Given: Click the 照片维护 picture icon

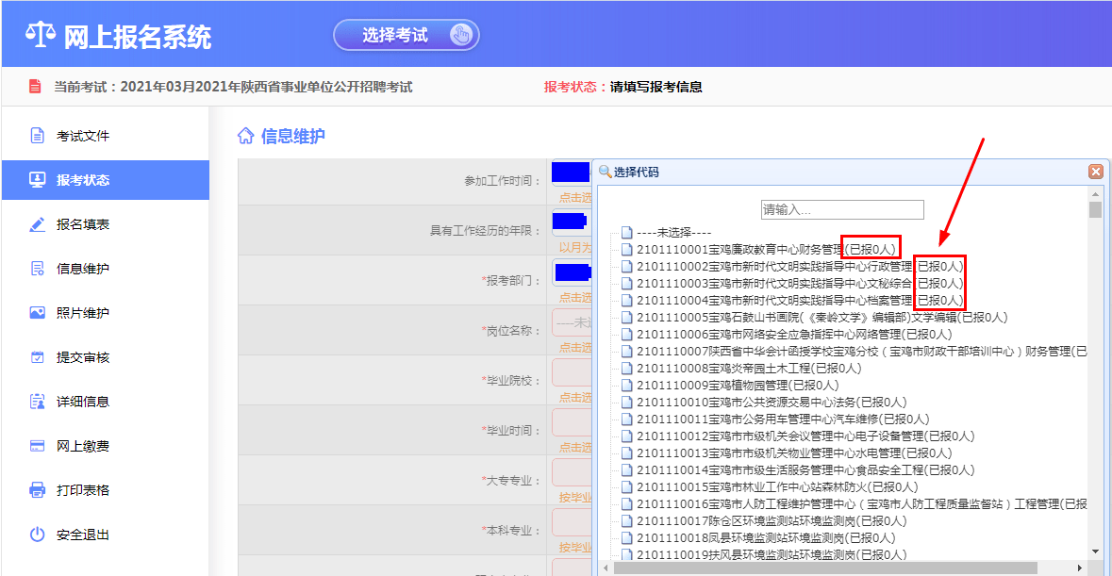Looking at the screenshot, I should click(37, 313).
